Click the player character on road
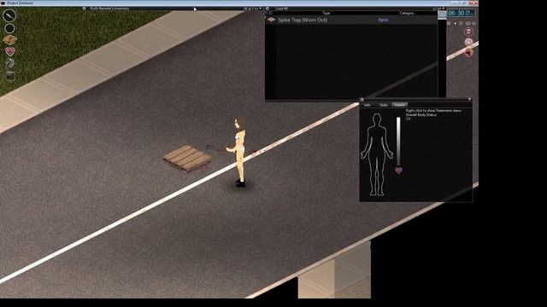 [239, 152]
